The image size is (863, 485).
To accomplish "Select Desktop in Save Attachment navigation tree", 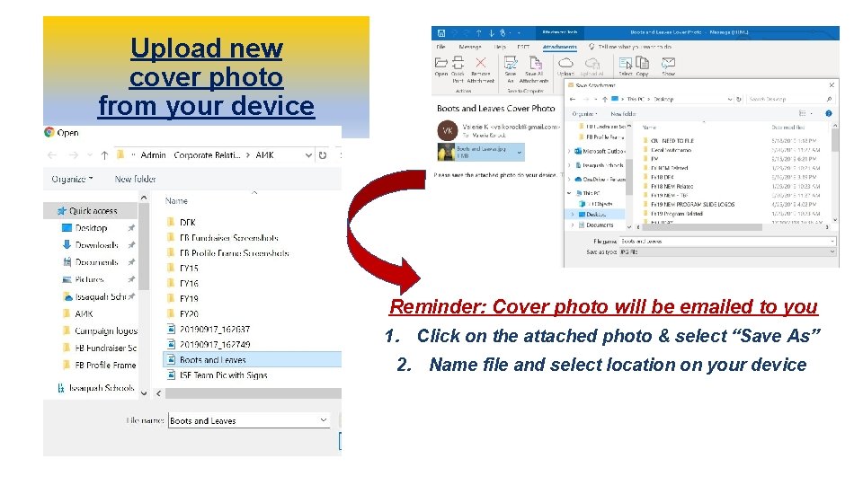I will (x=596, y=215).
